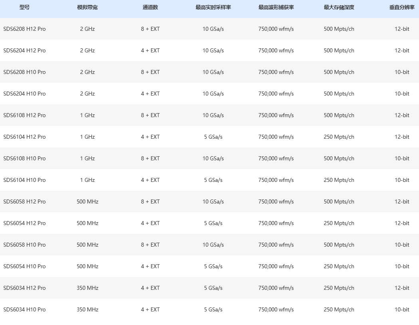Screen dimensions: 419x325
Task: Select model name SDS6108 H10 Pro
Action: click(x=25, y=158)
